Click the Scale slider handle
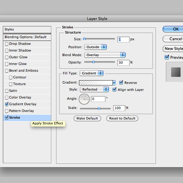Viewport: 183px width, 183px height. [99, 108]
